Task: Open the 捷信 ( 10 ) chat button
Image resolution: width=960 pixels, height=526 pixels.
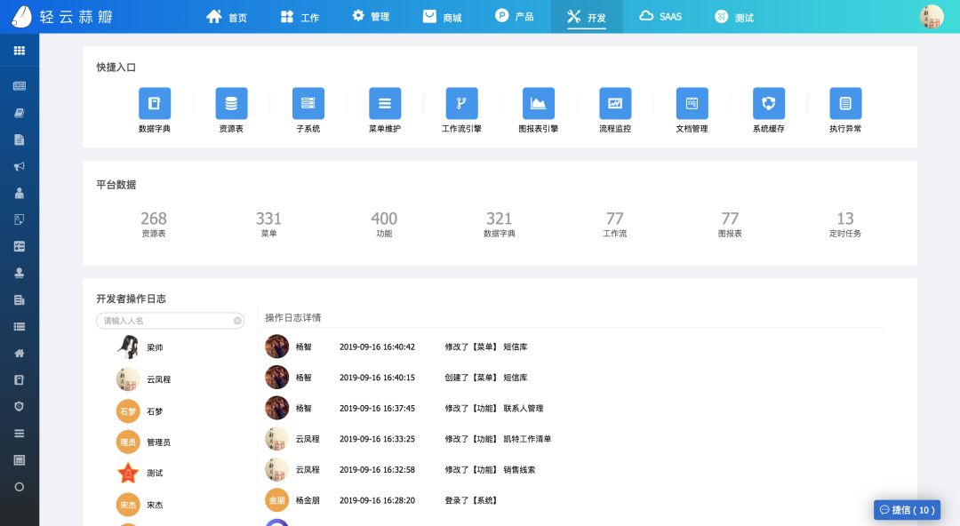Action: point(907,510)
